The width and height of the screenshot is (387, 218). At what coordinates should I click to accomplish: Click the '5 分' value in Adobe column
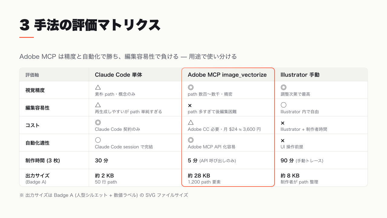[193, 160]
